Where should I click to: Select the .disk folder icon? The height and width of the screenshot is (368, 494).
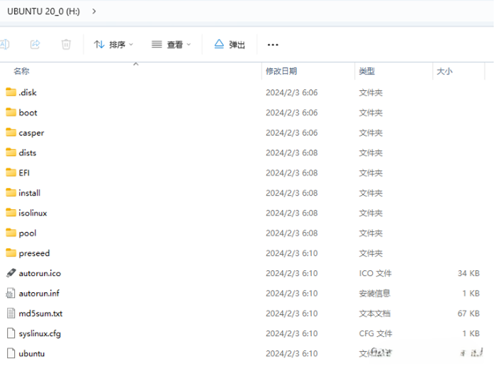(11, 92)
